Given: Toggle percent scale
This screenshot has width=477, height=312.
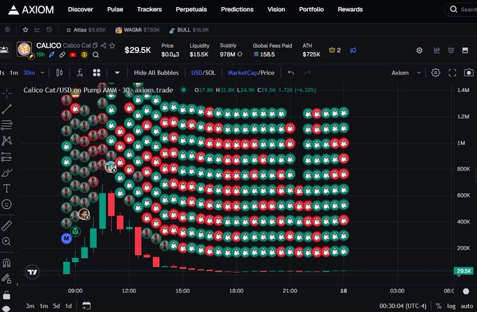Looking at the screenshot, I should 438,306.
